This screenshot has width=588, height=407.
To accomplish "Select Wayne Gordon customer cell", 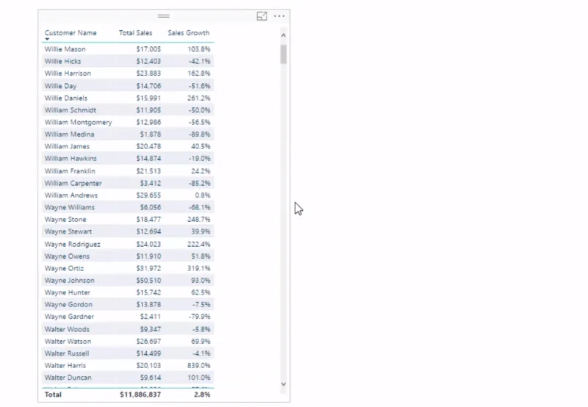I will [x=68, y=304].
